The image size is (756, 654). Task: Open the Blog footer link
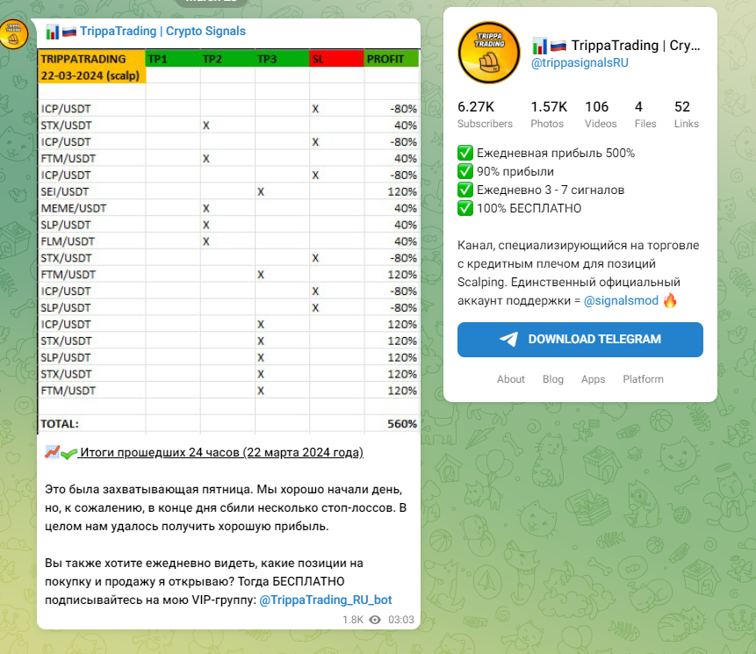point(553,379)
